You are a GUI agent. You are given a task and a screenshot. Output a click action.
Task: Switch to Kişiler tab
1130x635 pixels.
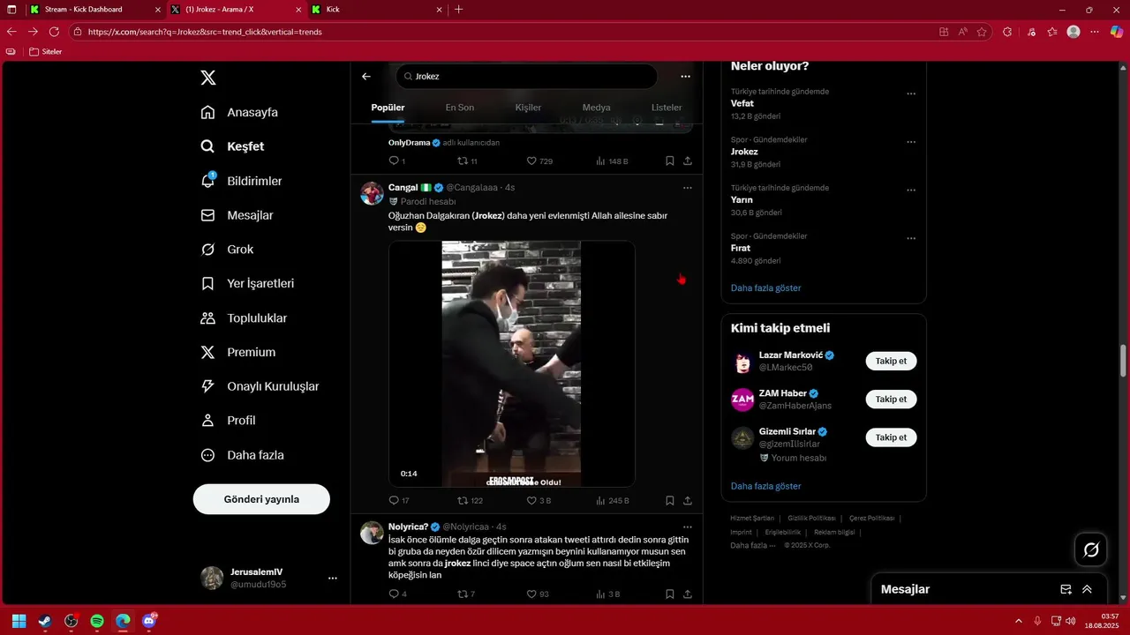[x=528, y=108]
